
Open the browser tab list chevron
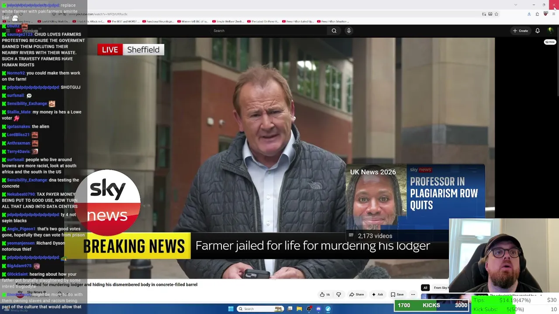(x=516, y=4)
